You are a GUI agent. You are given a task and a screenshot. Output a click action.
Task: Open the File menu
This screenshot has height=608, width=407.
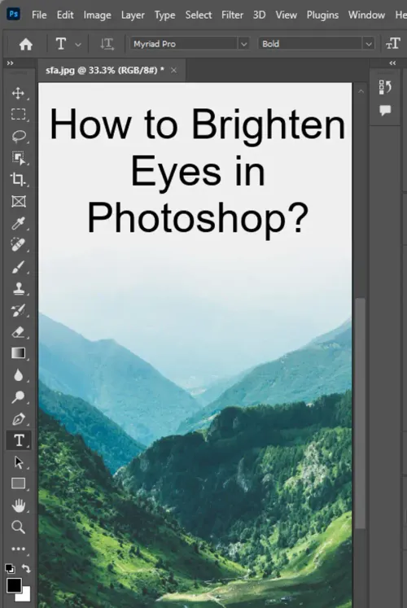[39, 15]
